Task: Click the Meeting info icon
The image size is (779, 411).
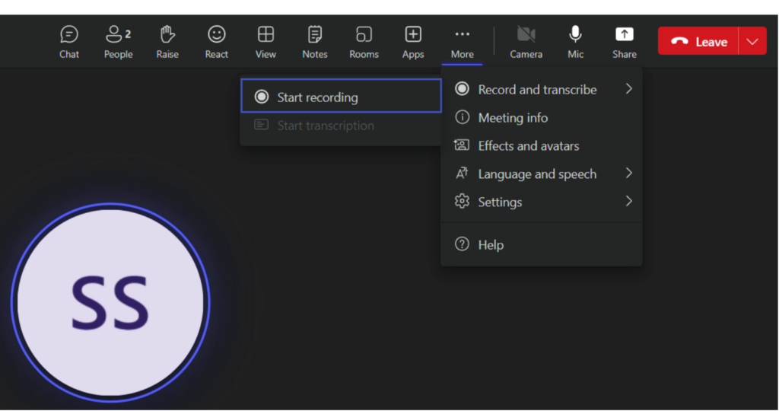Action: pos(462,117)
